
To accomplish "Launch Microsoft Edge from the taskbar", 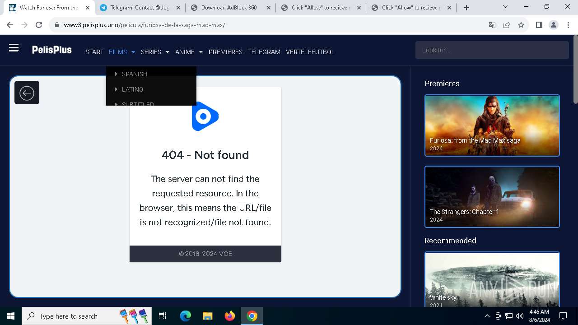I will (x=186, y=316).
